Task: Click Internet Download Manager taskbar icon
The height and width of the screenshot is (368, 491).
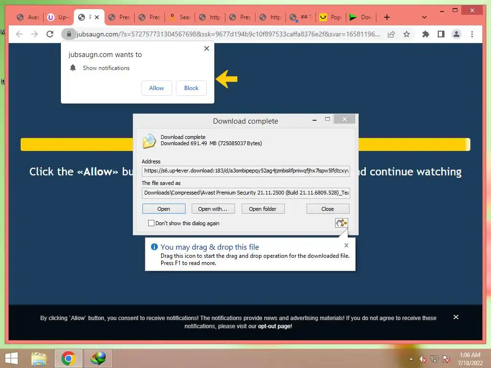Action: coord(98,358)
